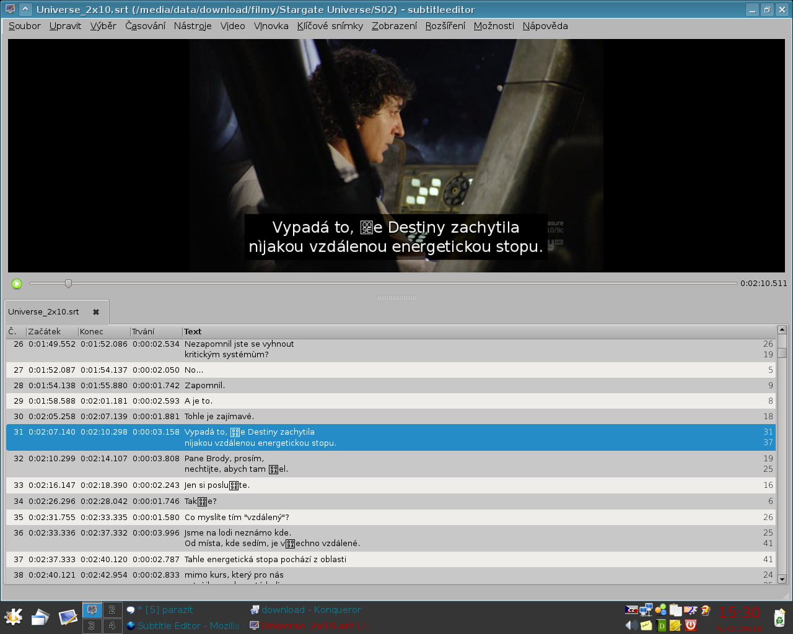Select subtitle row 28 'Zapomnìl.'

[x=390, y=386]
